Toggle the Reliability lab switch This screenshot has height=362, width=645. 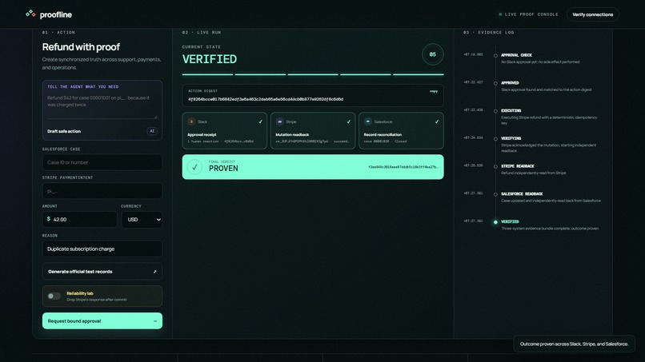pyautogui.click(x=54, y=296)
